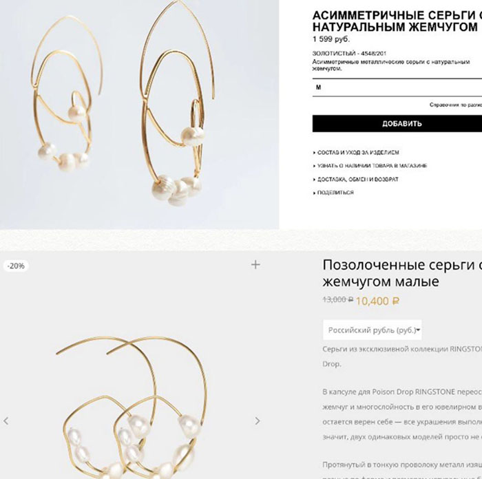Click the asymmetric pearl earrings photo

pos(139,114)
